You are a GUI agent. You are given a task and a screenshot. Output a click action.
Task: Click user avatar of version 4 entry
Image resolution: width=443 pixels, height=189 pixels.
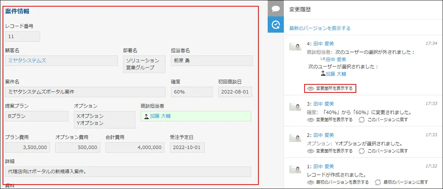pyautogui.click(x=295, y=46)
